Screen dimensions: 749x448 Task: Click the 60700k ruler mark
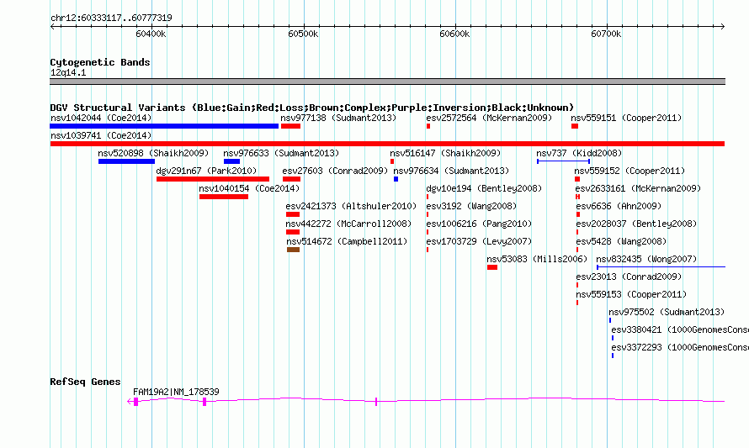[606, 34]
